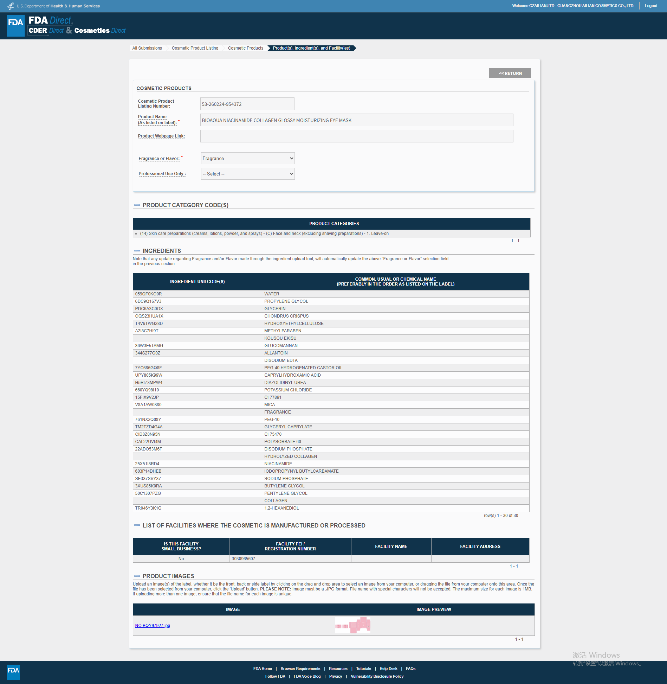667x684 pixels.
Task: Open the Fragrance or Flavor dropdown
Action: tap(247, 158)
